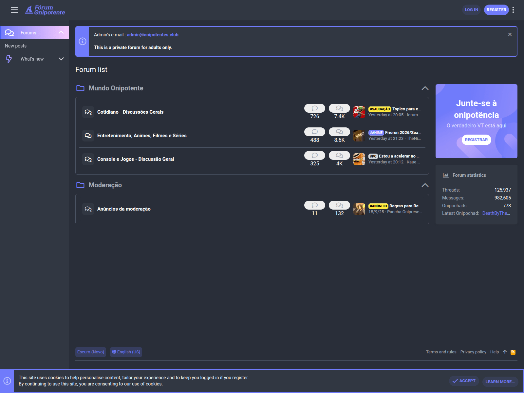The width and height of the screenshot is (524, 393).
Task: Accept the cookies notice
Action: pyautogui.click(x=464, y=381)
